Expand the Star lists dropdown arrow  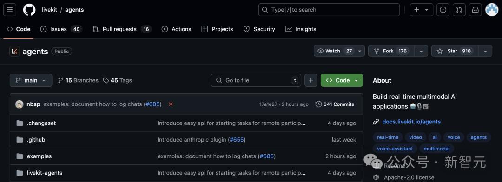[x=485, y=51]
